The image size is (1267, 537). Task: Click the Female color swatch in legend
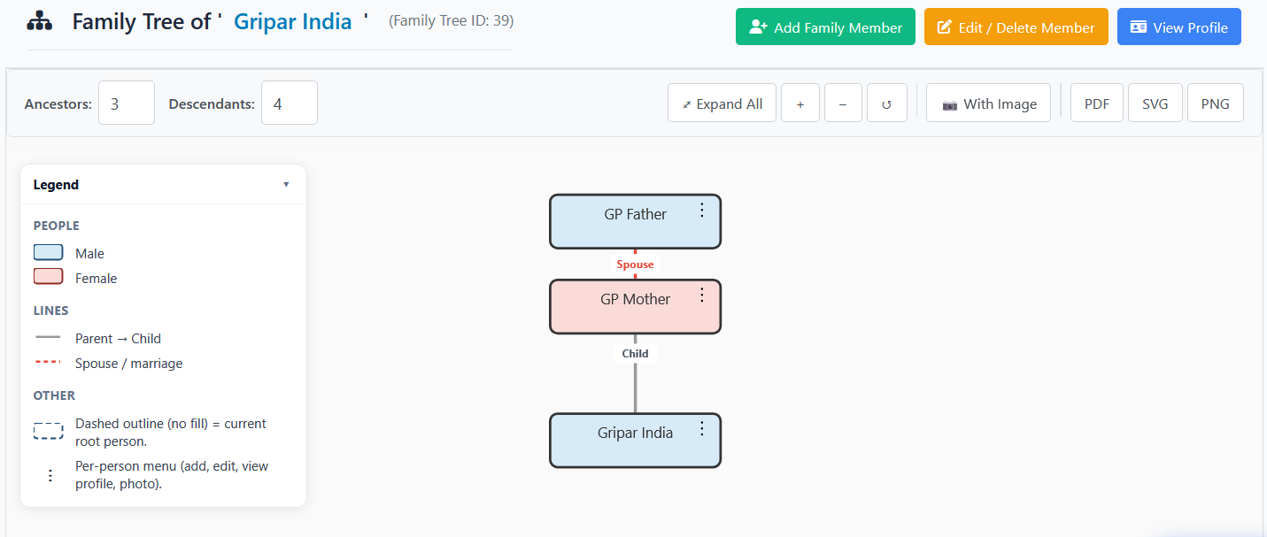(49, 277)
